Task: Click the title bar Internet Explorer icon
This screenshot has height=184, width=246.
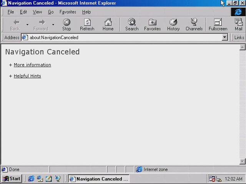Action: 4,3
